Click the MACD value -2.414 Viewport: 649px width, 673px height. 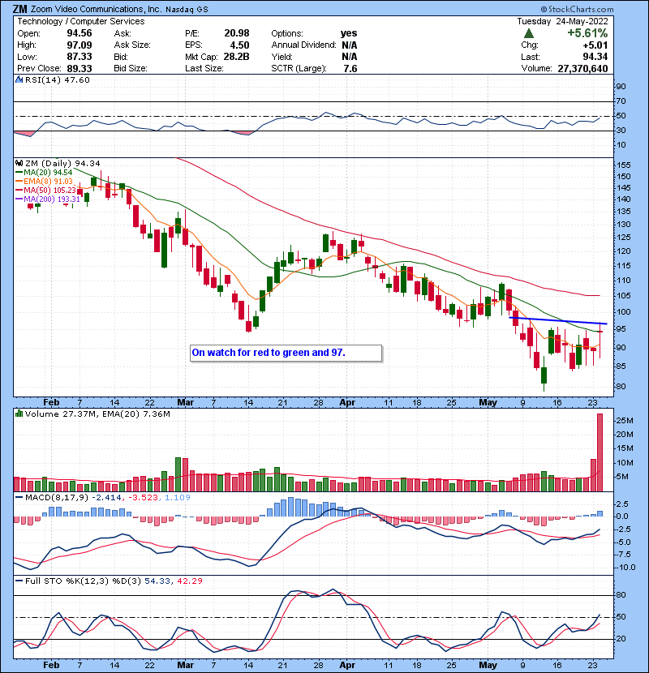pos(106,498)
